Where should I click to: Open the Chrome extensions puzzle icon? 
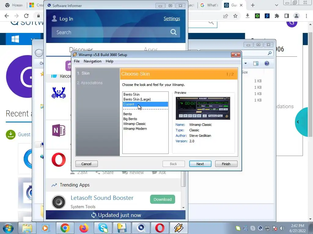click(277, 16)
